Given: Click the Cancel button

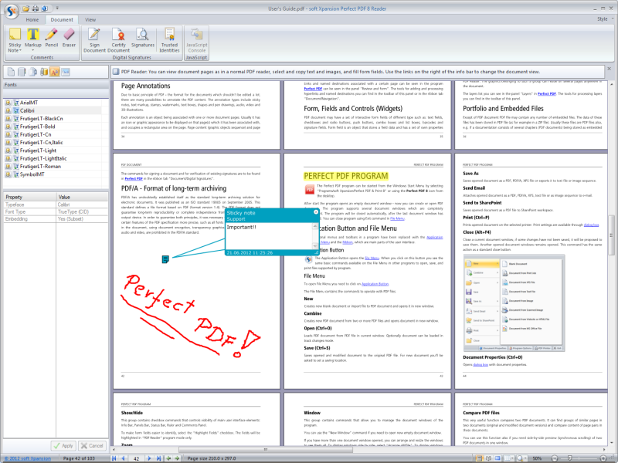Looking at the screenshot, I should point(92,446).
